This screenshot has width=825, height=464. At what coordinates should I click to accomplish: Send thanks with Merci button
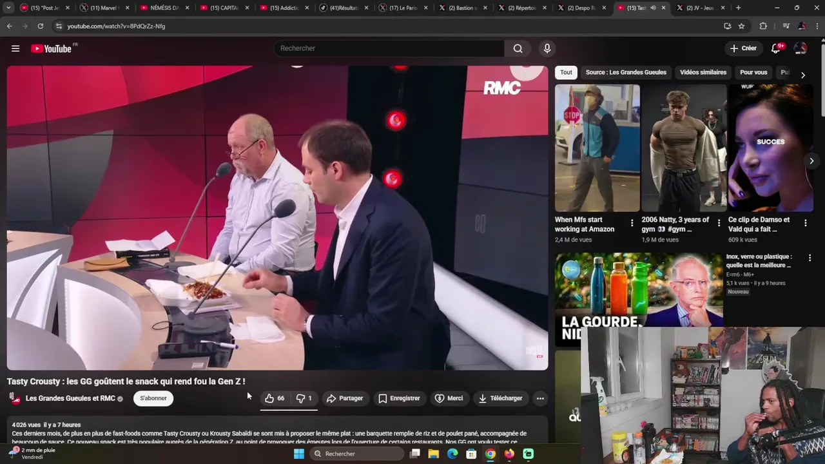tap(449, 398)
